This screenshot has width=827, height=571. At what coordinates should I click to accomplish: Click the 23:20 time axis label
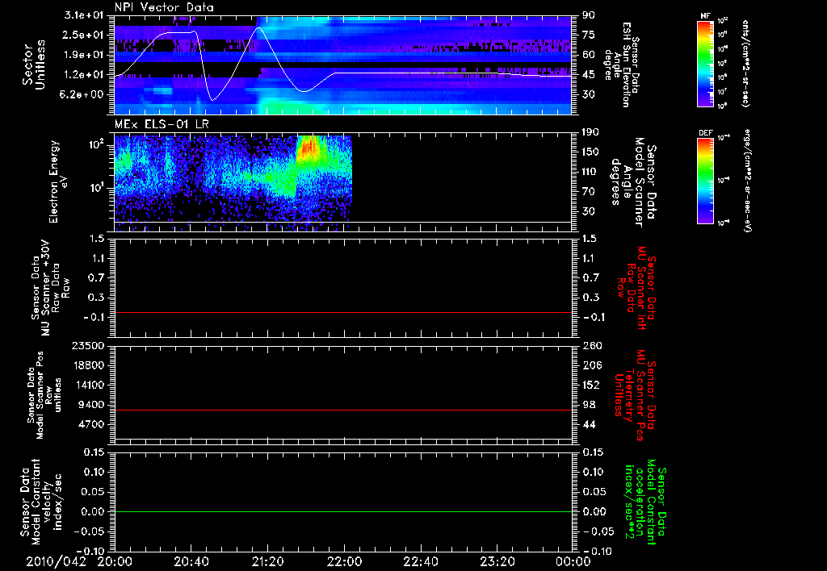point(497,561)
